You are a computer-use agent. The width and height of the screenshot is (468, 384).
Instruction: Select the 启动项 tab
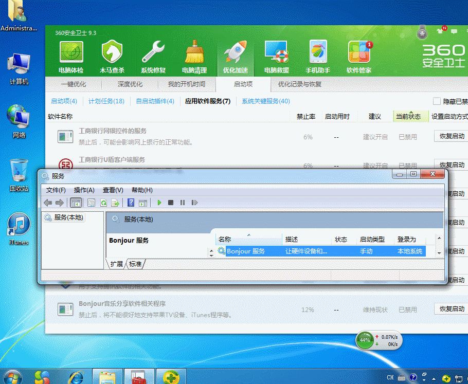pyautogui.click(x=243, y=84)
